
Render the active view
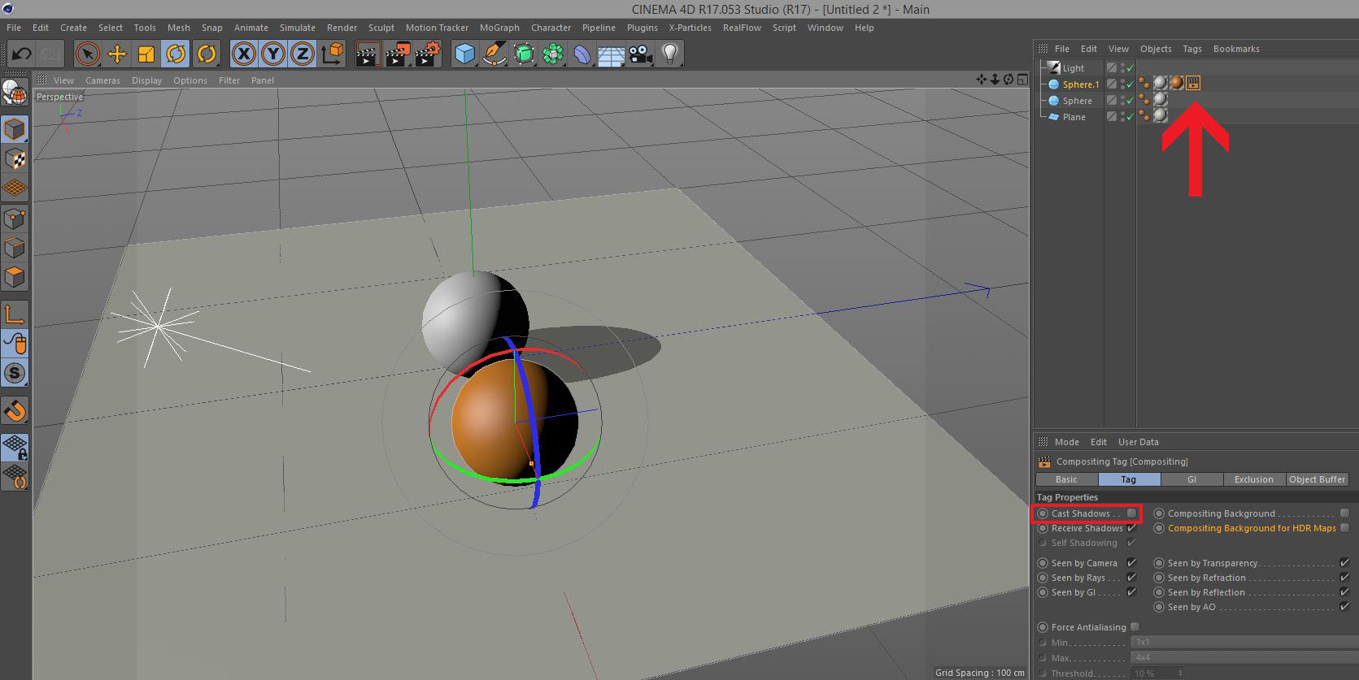tap(368, 54)
